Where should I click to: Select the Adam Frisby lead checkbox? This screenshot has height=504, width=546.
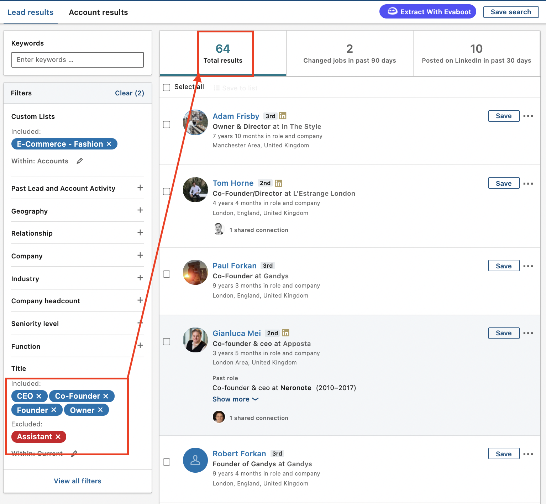pos(167,125)
